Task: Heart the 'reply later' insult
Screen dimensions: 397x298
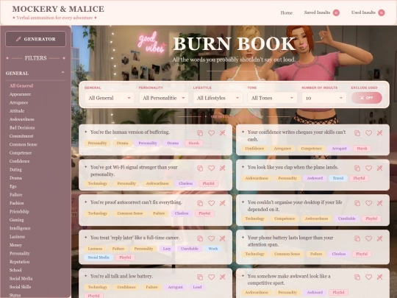Action: (x=212, y=238)
